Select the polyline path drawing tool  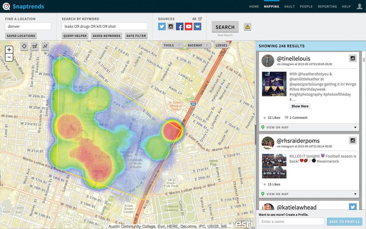(x=45, y=46)
